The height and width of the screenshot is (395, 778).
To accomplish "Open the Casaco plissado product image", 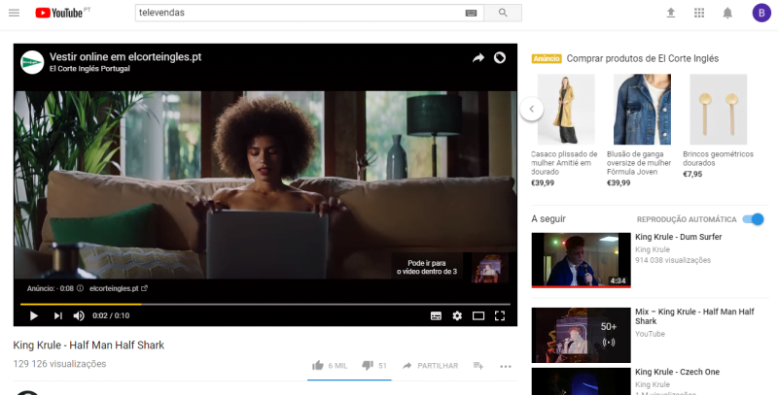I will [x=566, y=110].
